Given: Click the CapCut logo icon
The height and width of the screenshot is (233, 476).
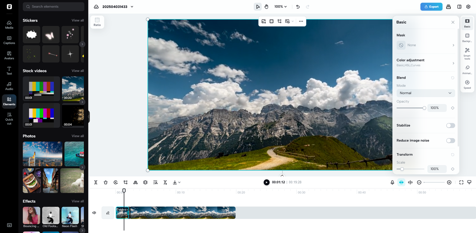Looking at the screenshot, I should (9, 7).
